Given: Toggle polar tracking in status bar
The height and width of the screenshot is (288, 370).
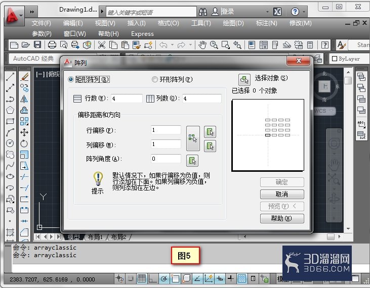Looking at the screenshot, I should pos(164,278).
